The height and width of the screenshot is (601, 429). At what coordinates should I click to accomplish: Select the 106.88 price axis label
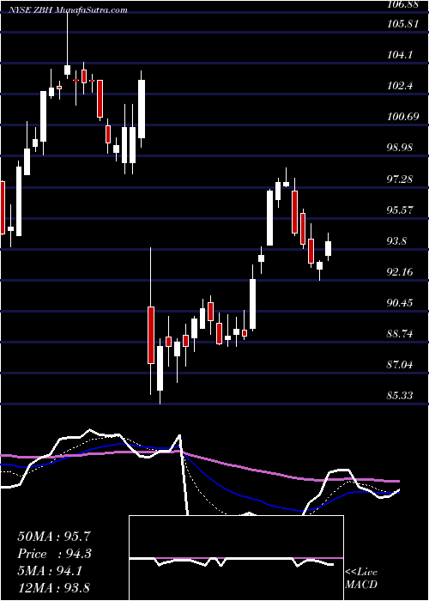[404, 4]
